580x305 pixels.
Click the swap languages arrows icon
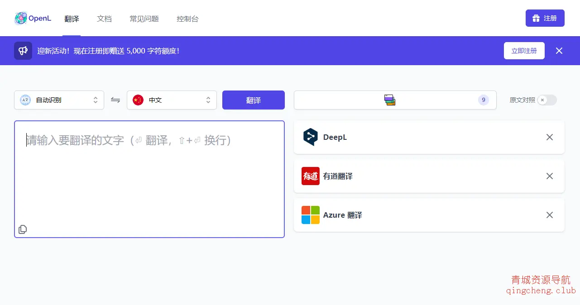115,100
